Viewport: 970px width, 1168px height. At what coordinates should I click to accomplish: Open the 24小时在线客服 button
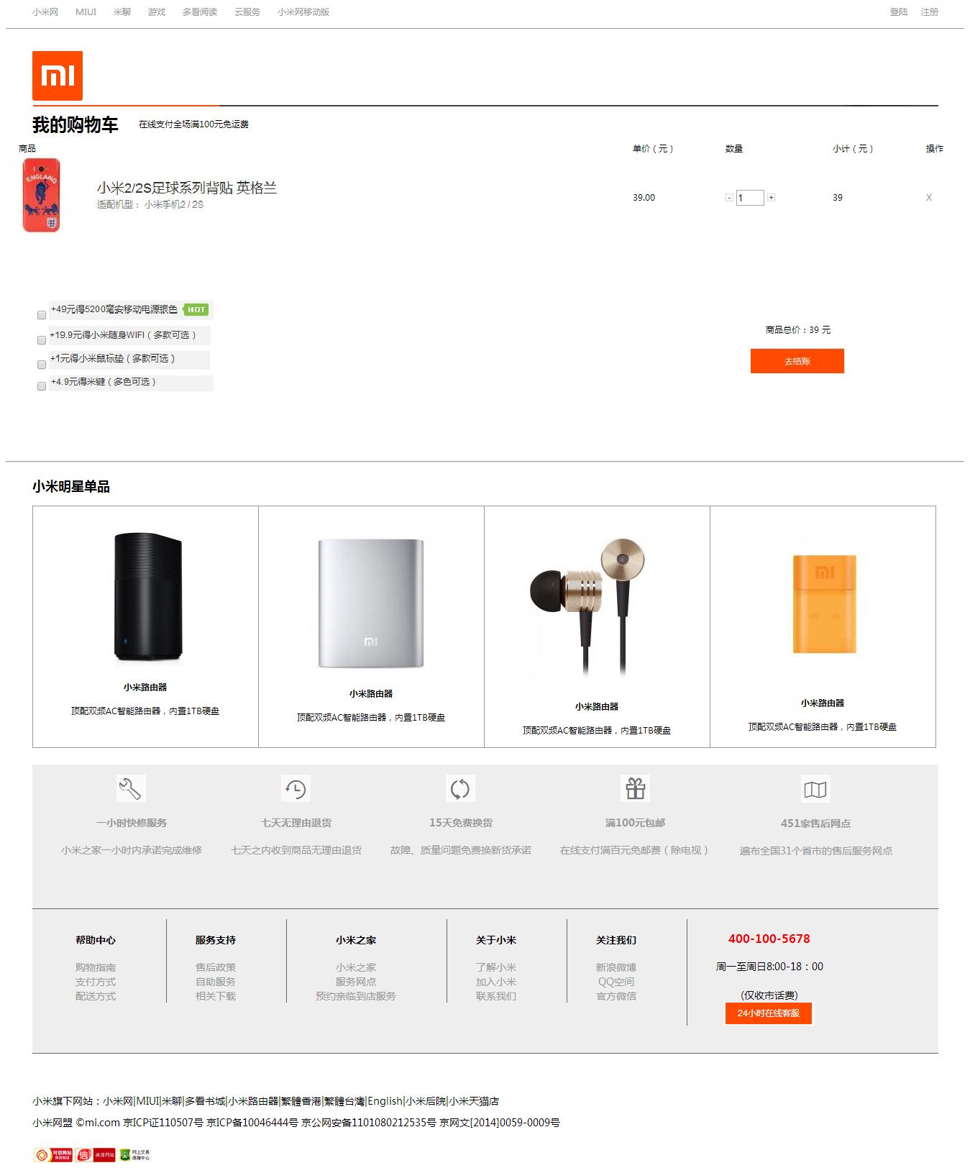click(x=768, y=1013)
